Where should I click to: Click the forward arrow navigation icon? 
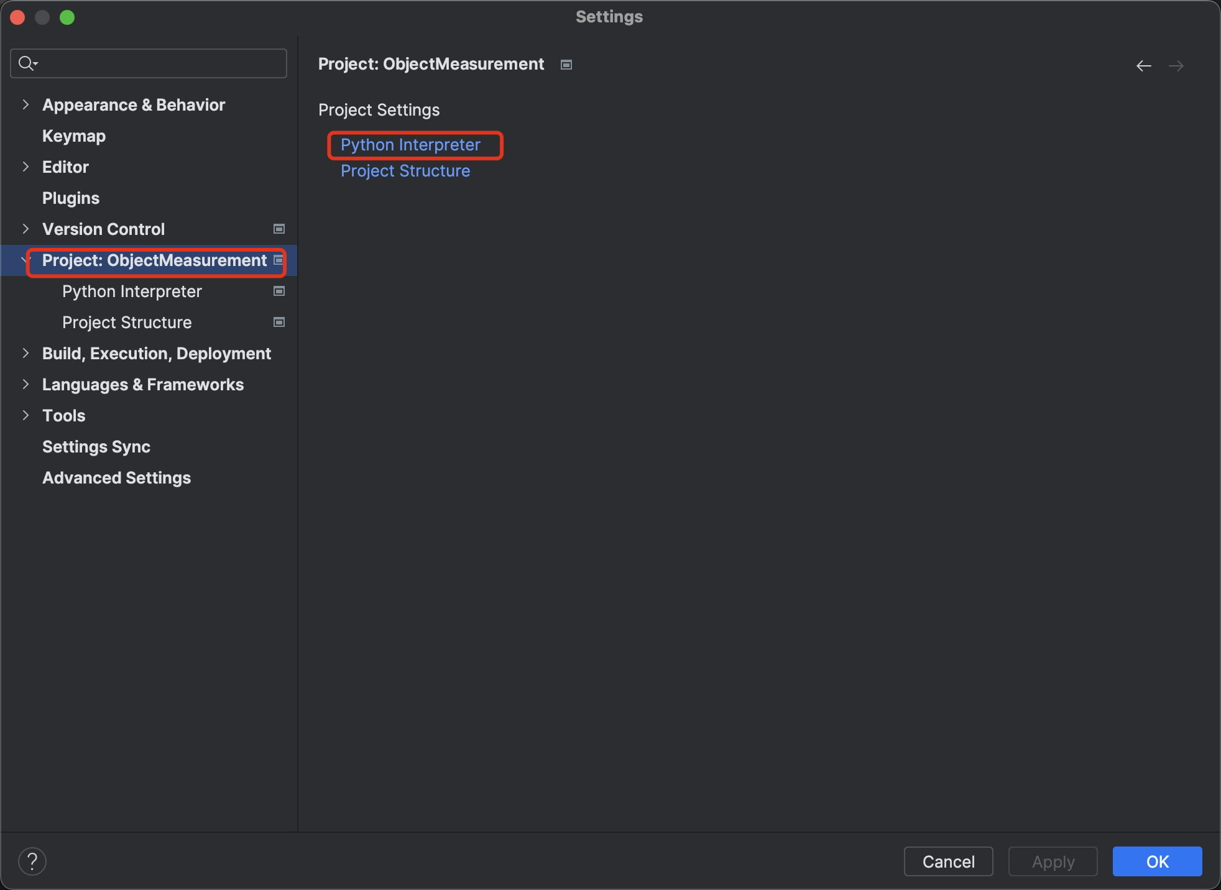(x=1176, y=66)
